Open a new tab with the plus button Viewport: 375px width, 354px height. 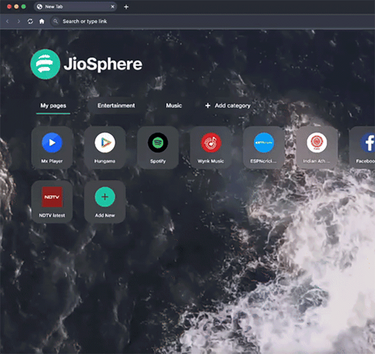[126, 7]
